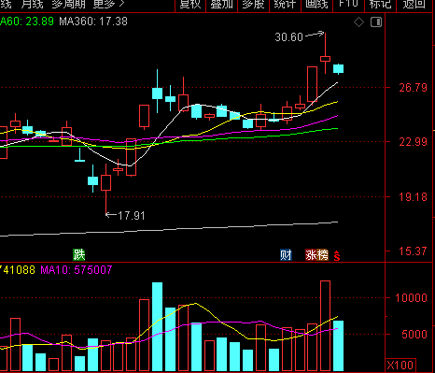435x373 pixels.
Task: Click the 叠加 overlay button
Action: point(221,5)
